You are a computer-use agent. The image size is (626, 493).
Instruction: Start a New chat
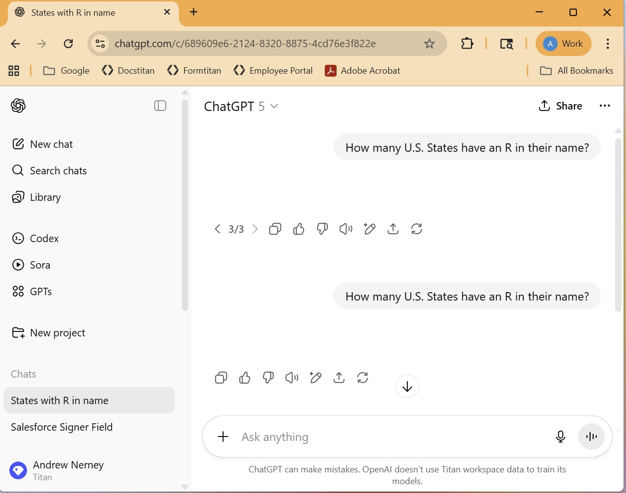(x=42, y=144)
